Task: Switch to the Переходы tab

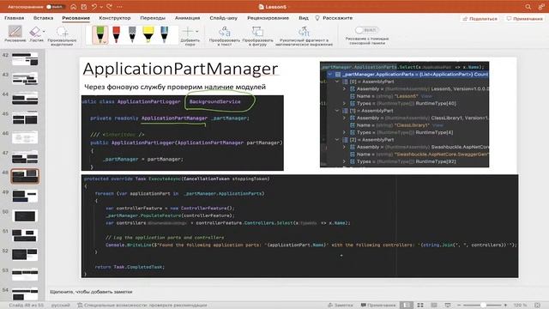Action: 153,18
